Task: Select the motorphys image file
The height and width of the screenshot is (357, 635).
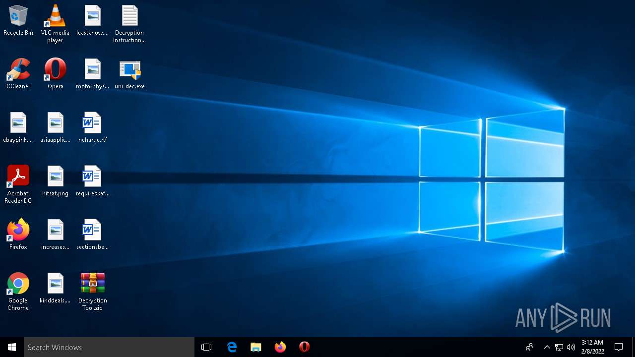Action: 93,74
